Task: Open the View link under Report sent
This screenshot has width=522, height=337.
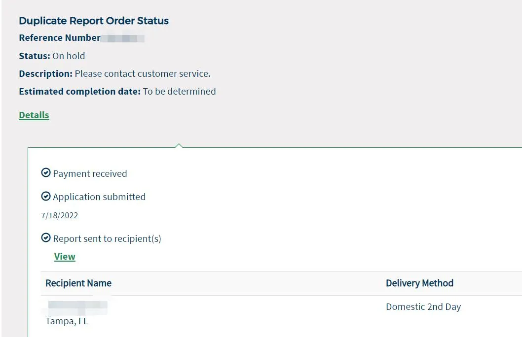Action: [65, 256]
